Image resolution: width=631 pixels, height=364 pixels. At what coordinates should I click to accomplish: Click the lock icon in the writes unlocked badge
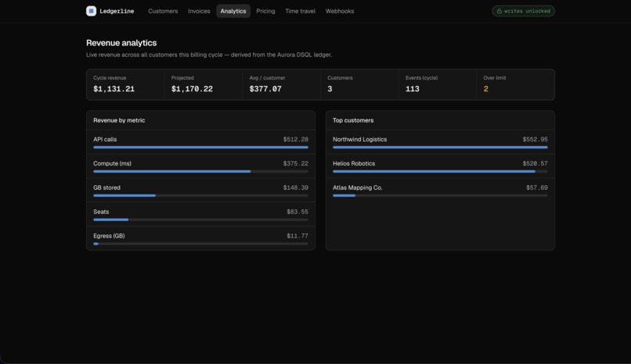(x=499, y=11)
